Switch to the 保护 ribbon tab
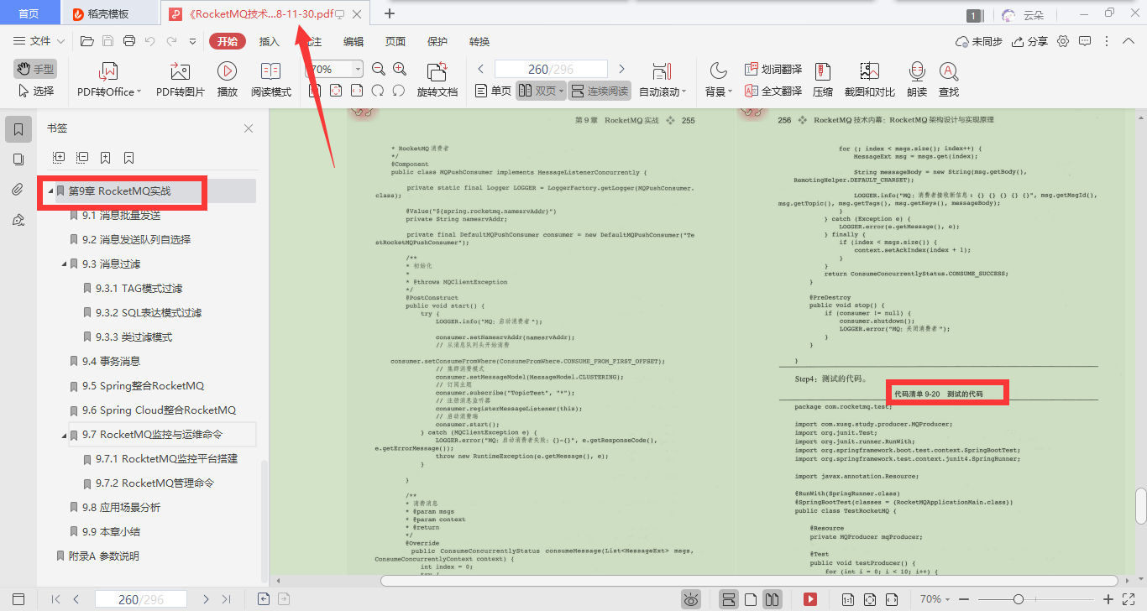The width and height of the screenshot is (1147, 611). point(437,41)
